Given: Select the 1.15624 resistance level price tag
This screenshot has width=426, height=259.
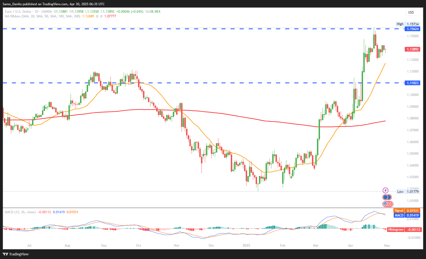Looking at the screenshot, I should [412, 29].
